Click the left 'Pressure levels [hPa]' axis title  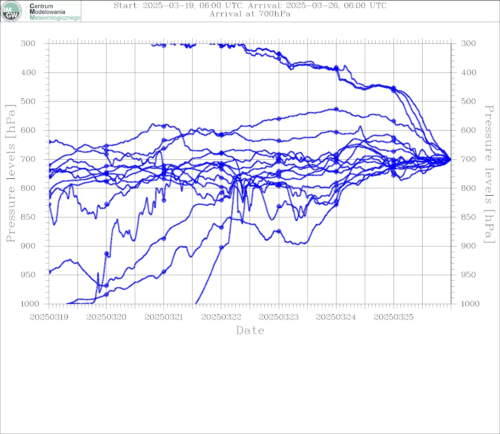10,173
